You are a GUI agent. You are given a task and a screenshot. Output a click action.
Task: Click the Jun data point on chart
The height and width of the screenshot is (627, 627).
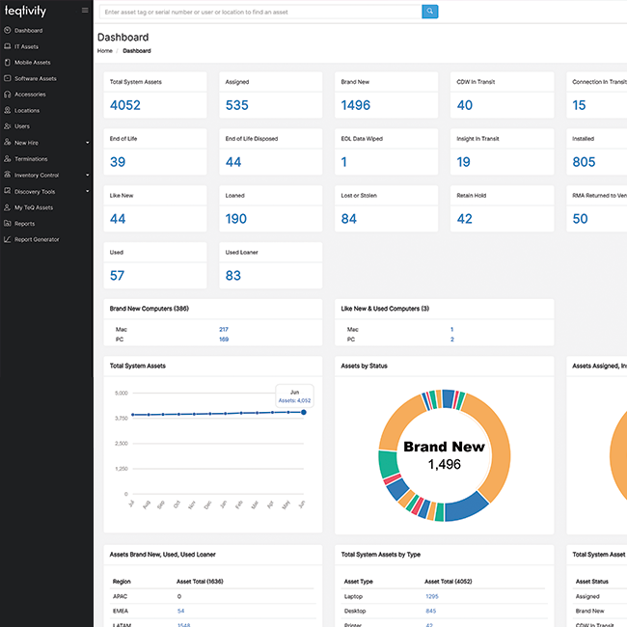[304, 412]
